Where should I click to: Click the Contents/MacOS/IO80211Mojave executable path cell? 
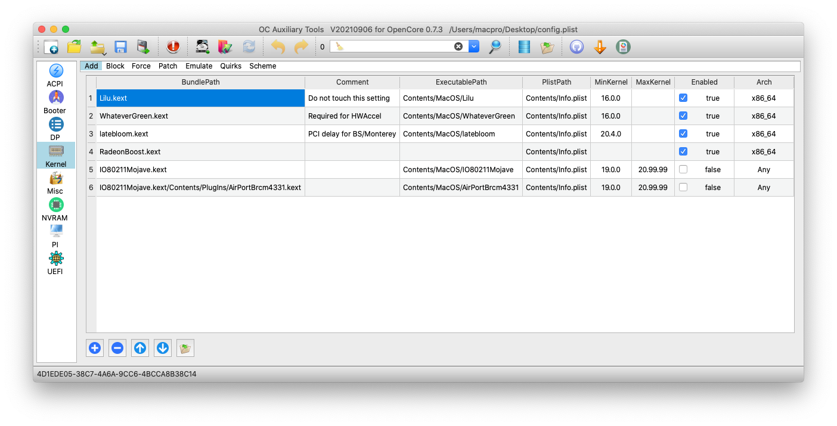coord(461,169)
